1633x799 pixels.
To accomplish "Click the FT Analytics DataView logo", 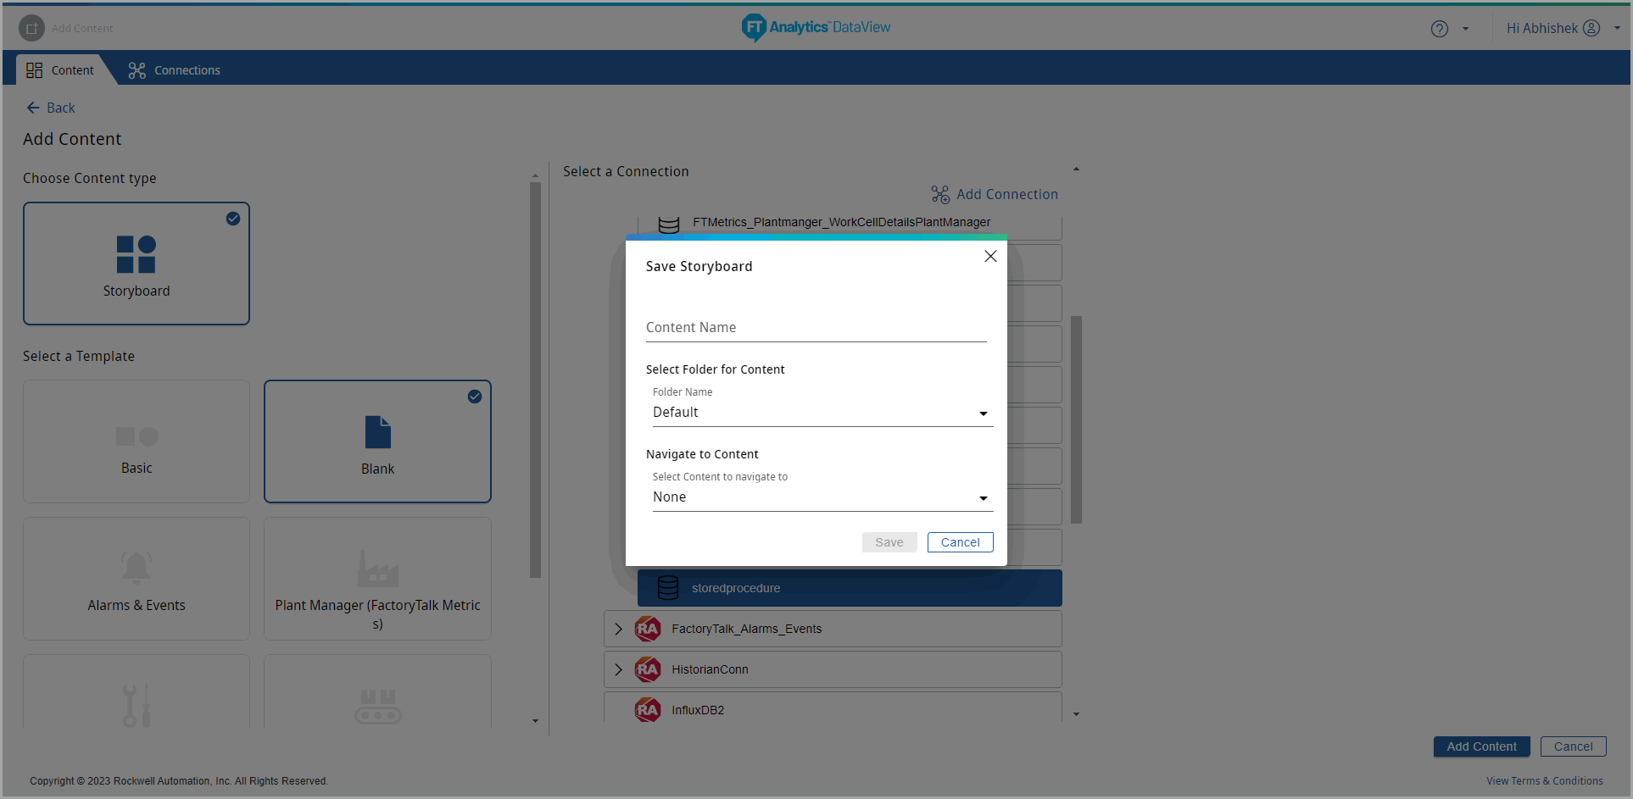I will coord(816,27).
